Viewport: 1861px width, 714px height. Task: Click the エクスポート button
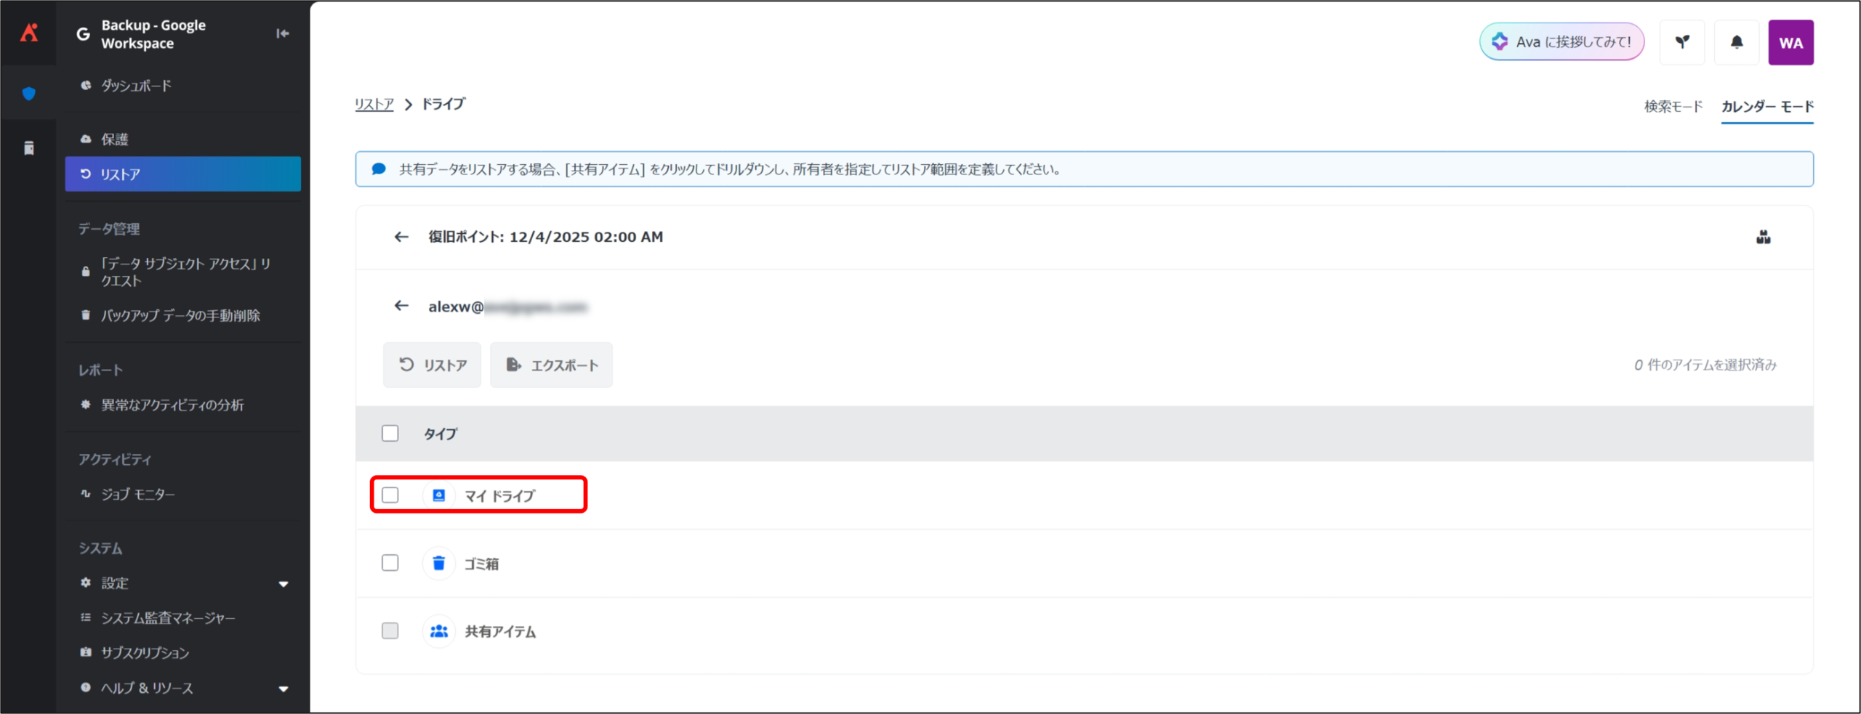(551, 365)
